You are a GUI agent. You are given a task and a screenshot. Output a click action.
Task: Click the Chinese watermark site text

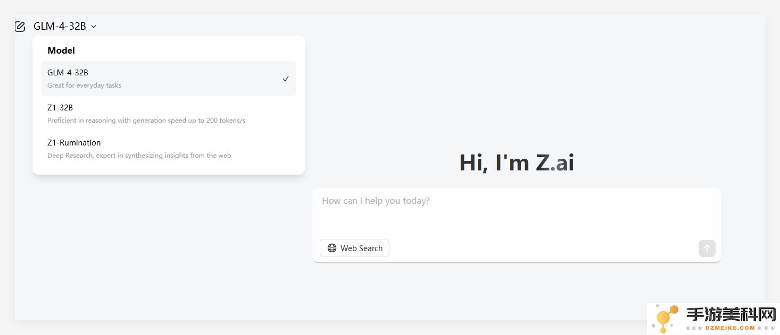(731, 315)
